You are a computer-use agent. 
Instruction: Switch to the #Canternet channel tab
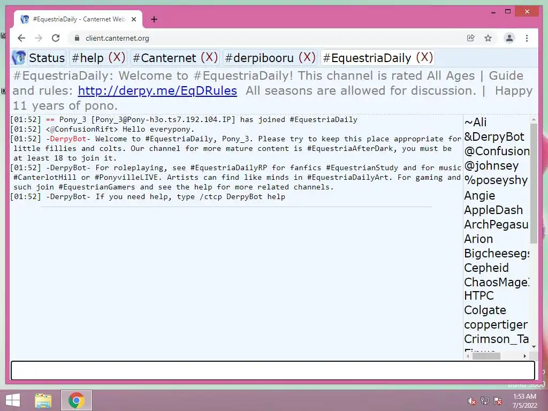pyautogui.click(x=164, y=58)
